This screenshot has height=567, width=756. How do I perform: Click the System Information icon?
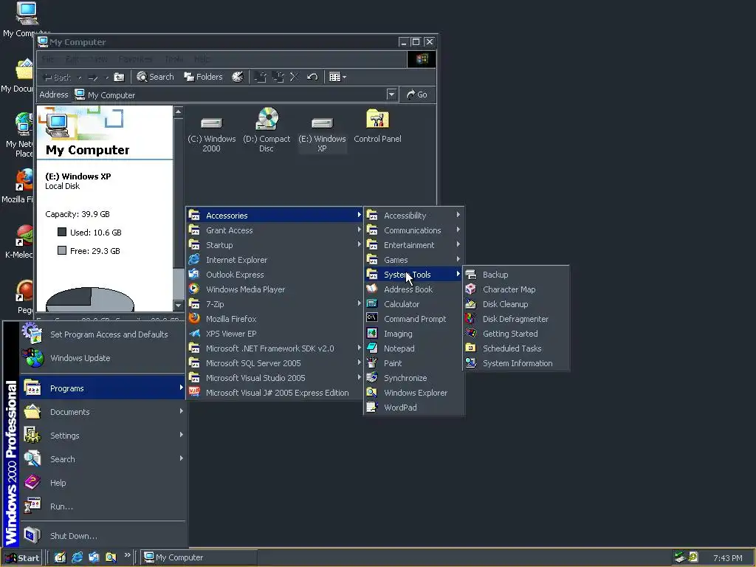(470, 363)
